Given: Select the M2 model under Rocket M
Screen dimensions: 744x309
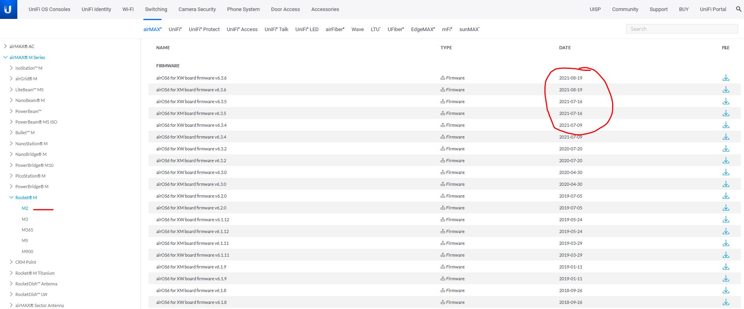Looking at the screenshot, I should (25, 208).
